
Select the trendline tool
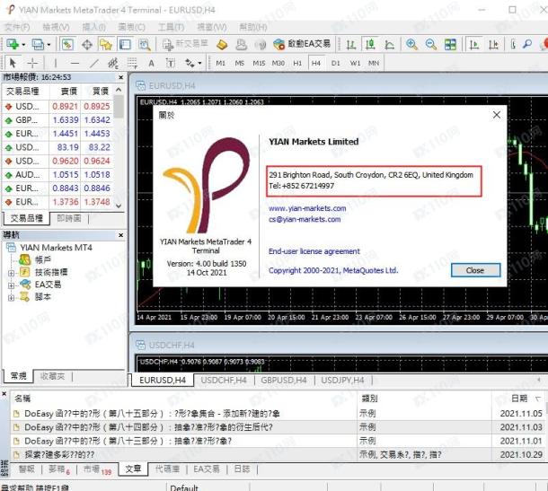pos(94,63)
